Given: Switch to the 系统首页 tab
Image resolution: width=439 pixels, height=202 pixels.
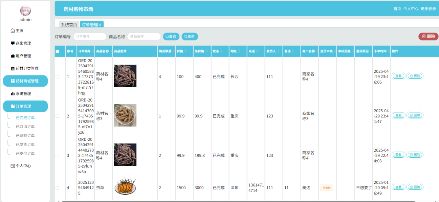Looking at the screenshot, I should [69, 25].
